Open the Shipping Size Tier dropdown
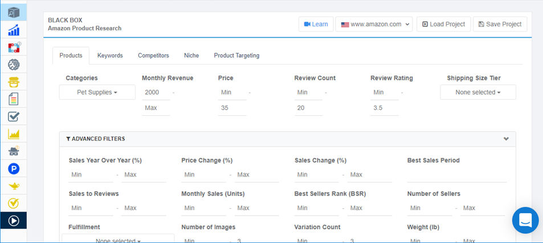 [478, 92]
